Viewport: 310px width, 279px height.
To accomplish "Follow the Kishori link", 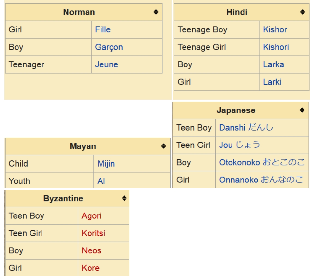I will pyautogui.click(x=276, y=47).
